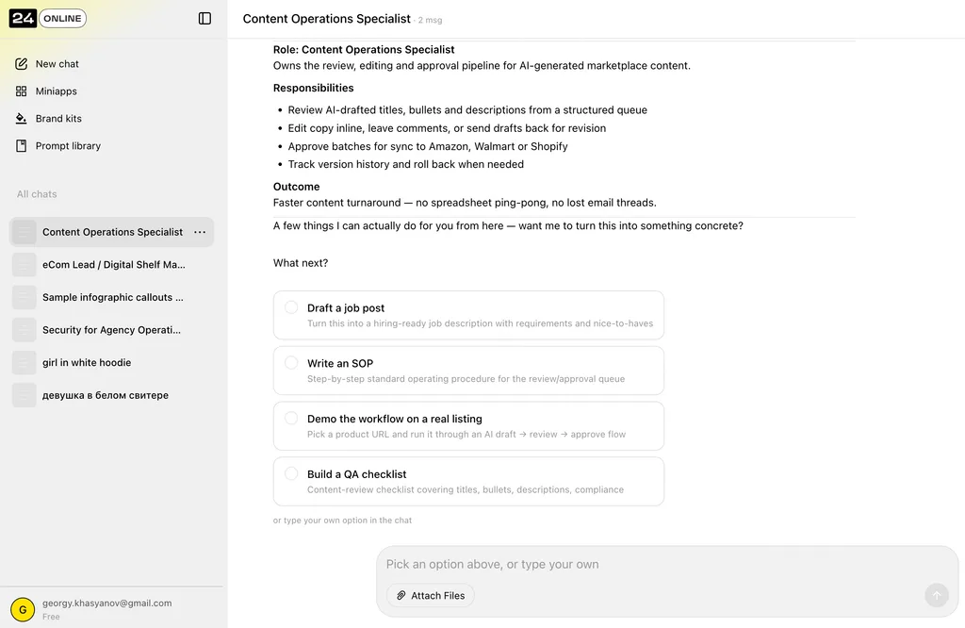965x628 pixels.
Task: Click thumbnail icon of girl in white hoodie chat
Action: tap(24, 363)
